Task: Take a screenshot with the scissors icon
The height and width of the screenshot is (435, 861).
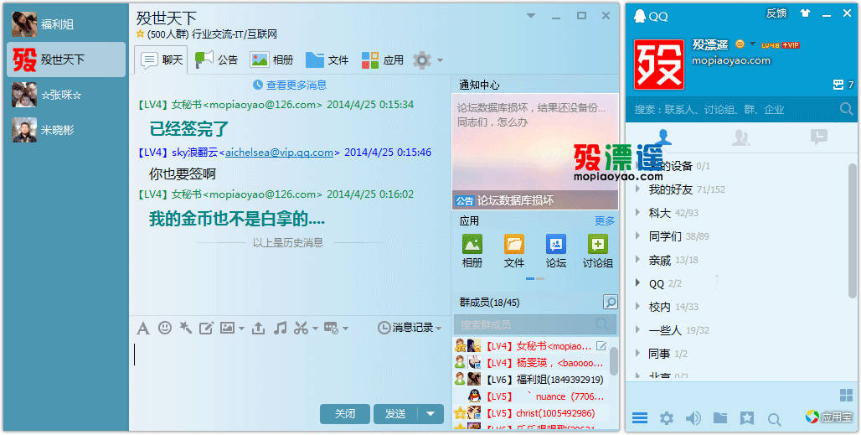Action: [x=301, y=329]
